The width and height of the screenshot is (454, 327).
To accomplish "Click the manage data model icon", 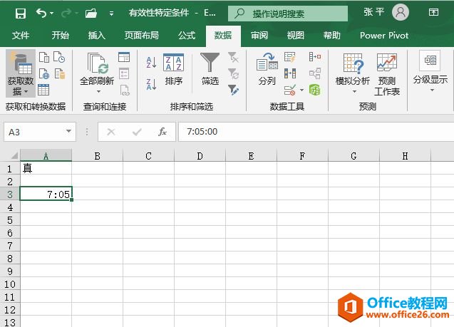I will [x=315, y=90].
